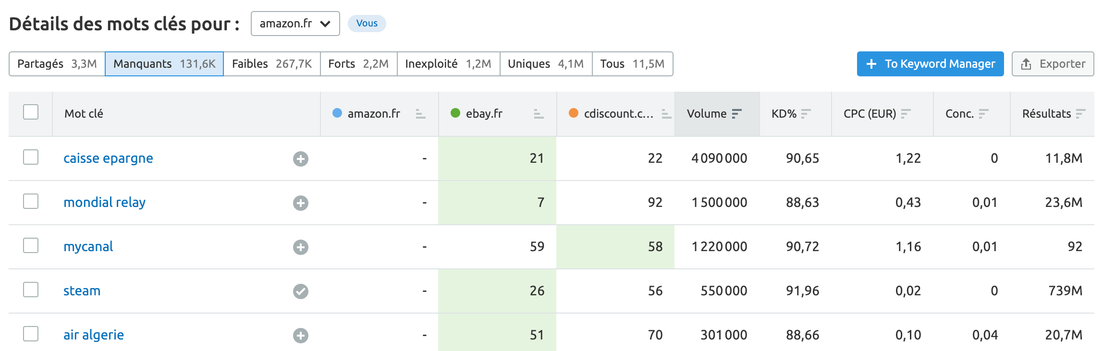Add mondial relay keyword via plus icon

[301, 203]
